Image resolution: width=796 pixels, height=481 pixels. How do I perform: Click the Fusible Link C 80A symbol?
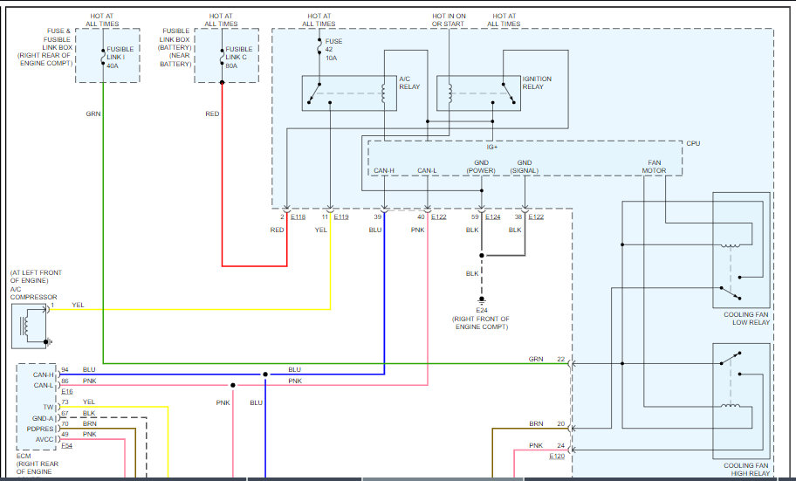222,57
